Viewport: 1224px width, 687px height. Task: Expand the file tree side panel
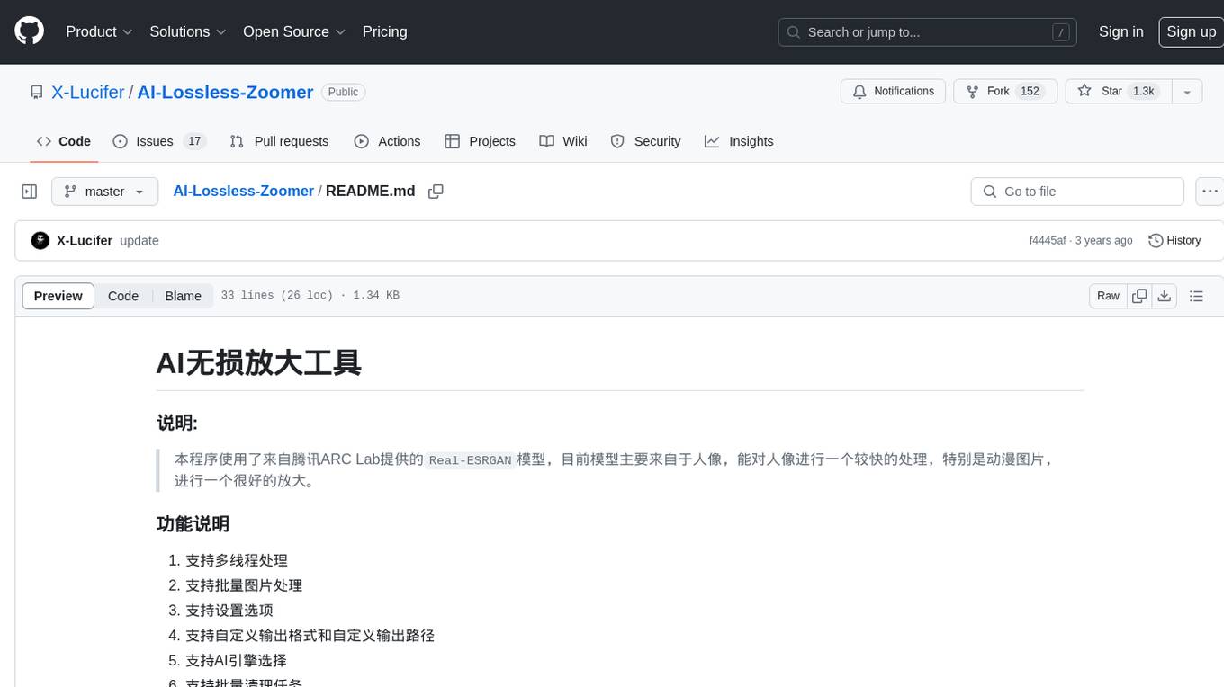(30, 192)
